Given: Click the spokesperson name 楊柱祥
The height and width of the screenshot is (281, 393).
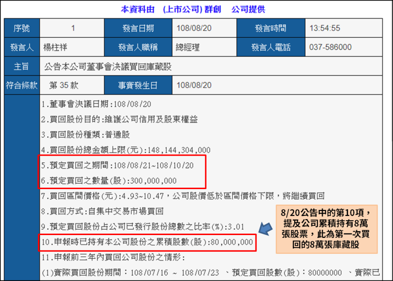Looking at the screenshot, I should tap(55, 47).
